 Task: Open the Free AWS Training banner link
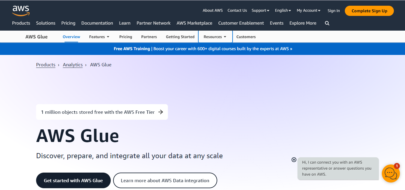[x=203, y=49]
